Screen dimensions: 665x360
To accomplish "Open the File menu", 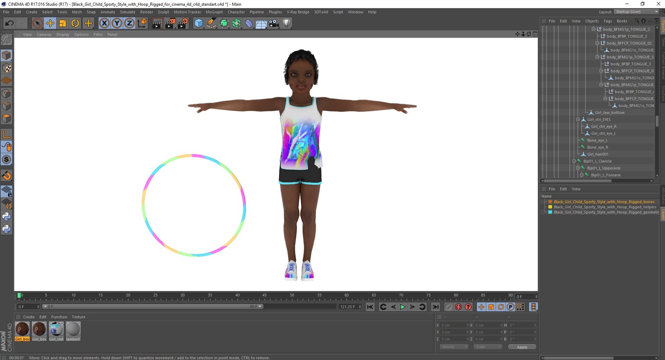I will coord(6,12).
